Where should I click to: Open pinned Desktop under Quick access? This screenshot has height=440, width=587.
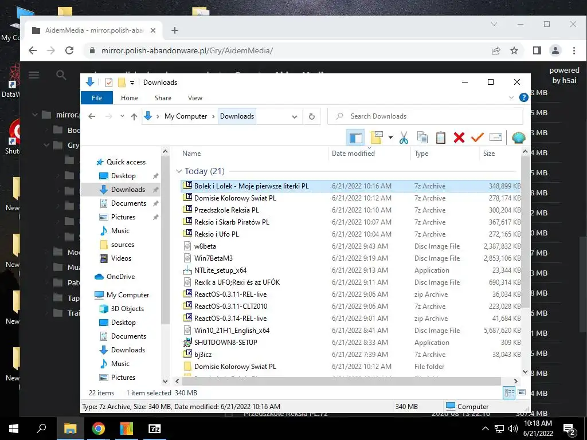123,176
